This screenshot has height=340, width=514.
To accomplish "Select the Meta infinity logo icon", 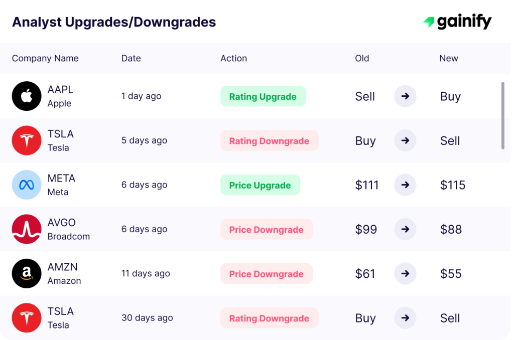I will pyautogui.click(x=27, y=185).
